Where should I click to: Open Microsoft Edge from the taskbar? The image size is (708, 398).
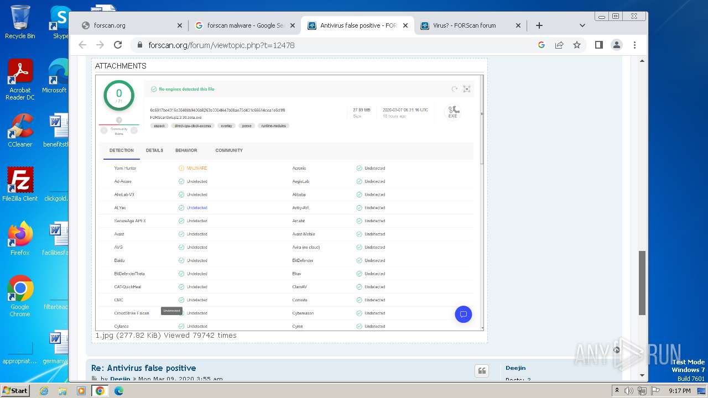[119, 391]
